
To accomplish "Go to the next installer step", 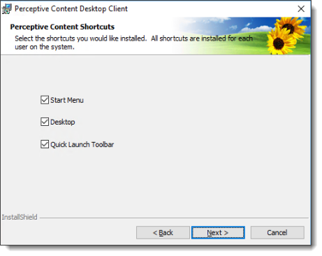I will (x=218, y=232).
